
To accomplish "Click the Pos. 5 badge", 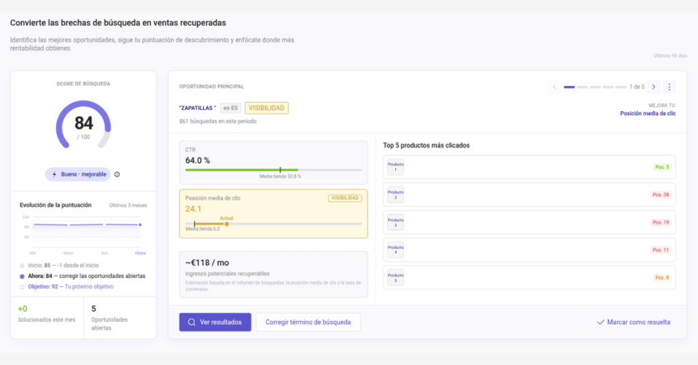I will 662,167.
